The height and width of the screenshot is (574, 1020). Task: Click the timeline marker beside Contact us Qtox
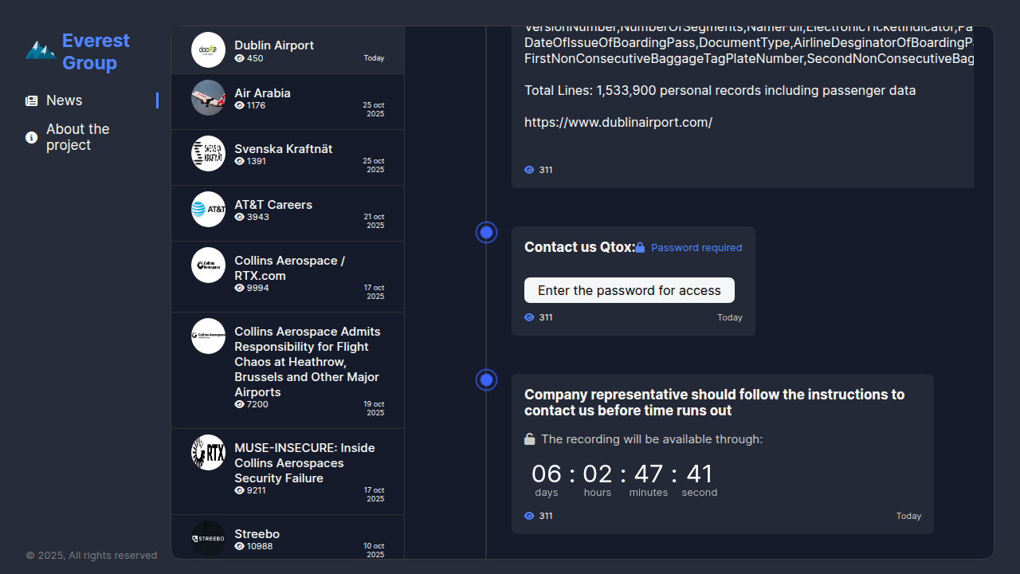486,233
